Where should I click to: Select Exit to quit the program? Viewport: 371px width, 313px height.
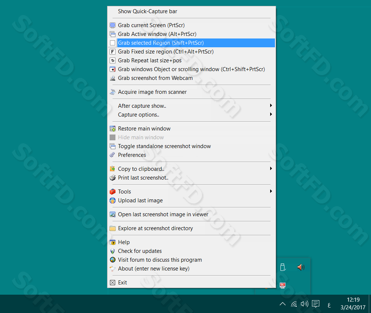click(191, 283)
